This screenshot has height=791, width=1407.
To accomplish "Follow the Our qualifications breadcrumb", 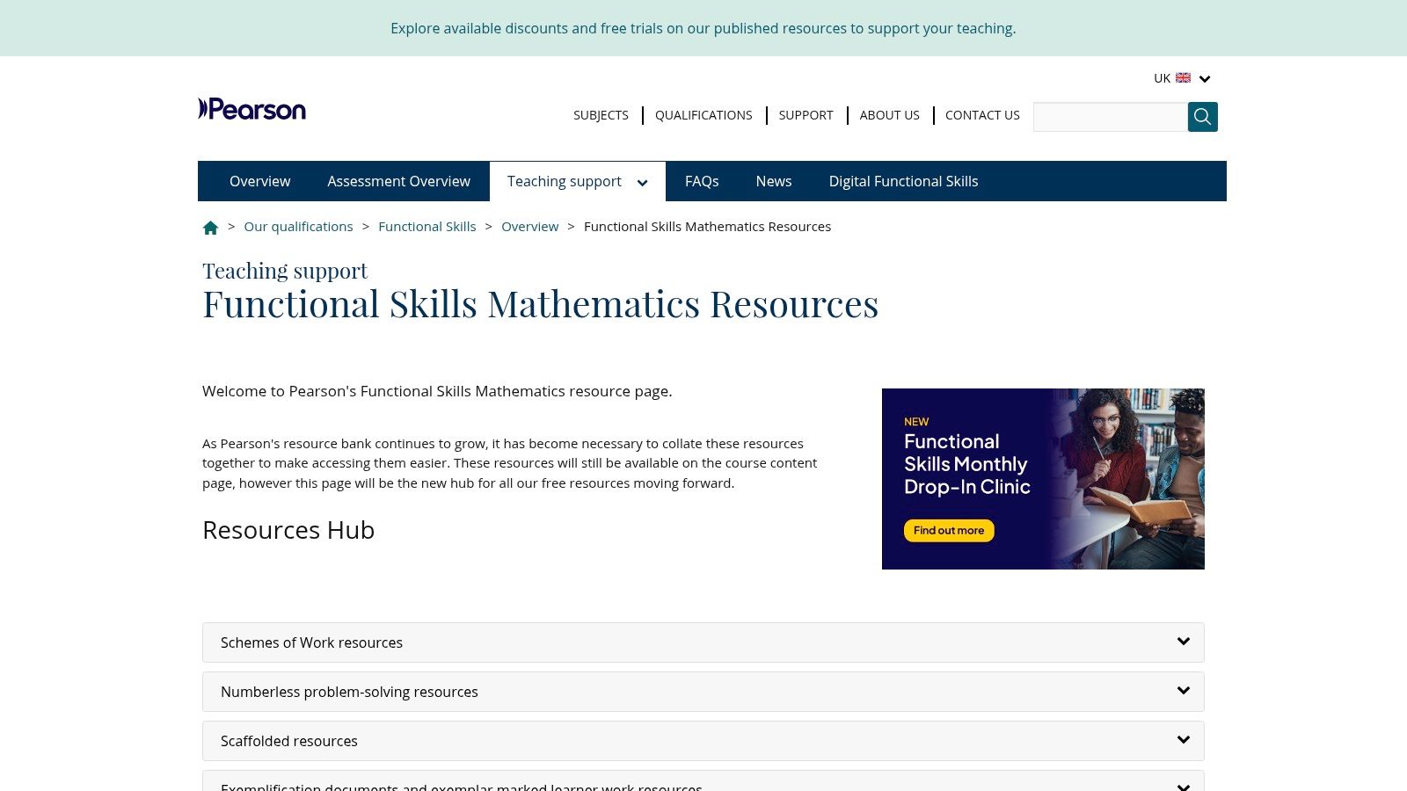I will click(298, 226).
